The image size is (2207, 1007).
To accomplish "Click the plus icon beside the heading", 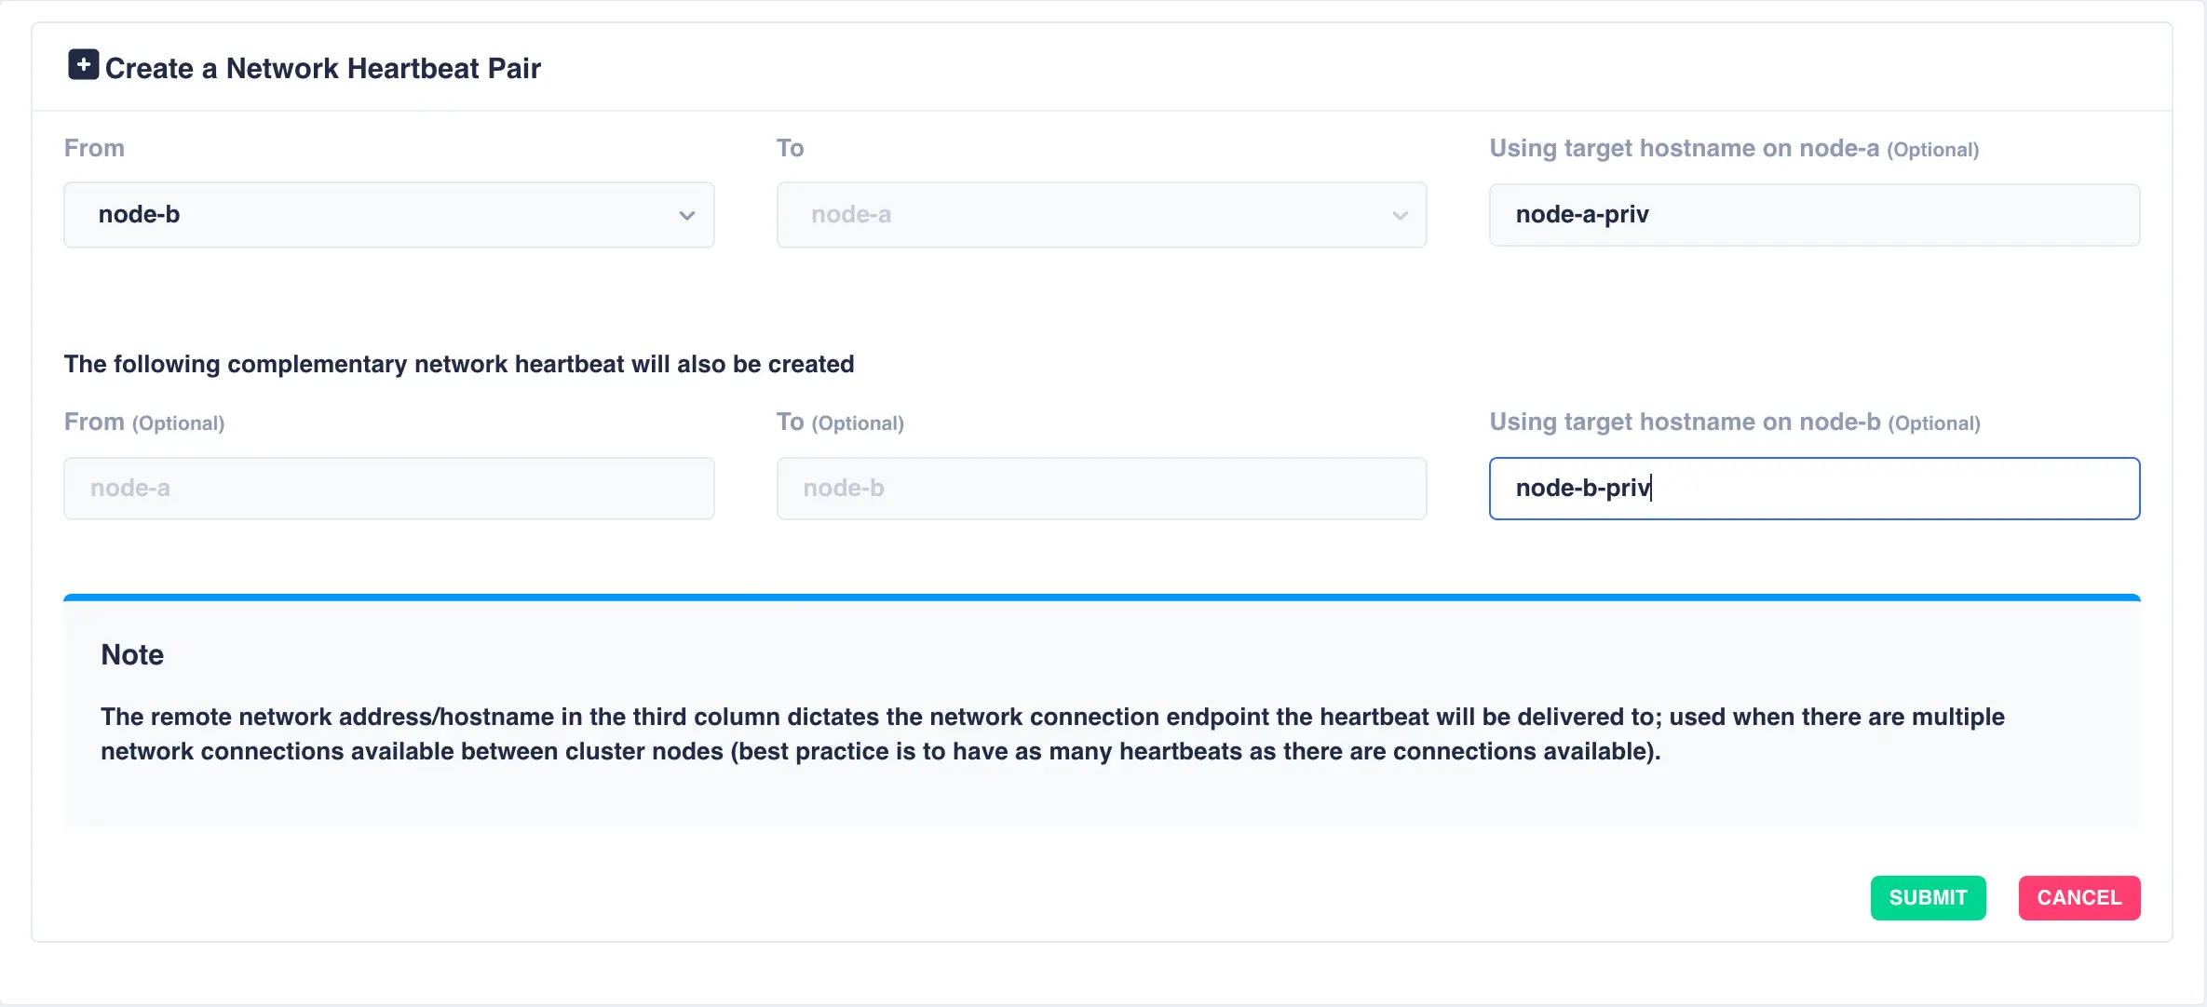I will [x=84, y=65].
